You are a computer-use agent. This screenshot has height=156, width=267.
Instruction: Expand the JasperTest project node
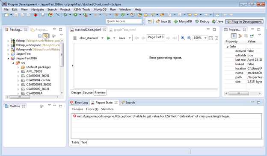[x=8, y=54]
